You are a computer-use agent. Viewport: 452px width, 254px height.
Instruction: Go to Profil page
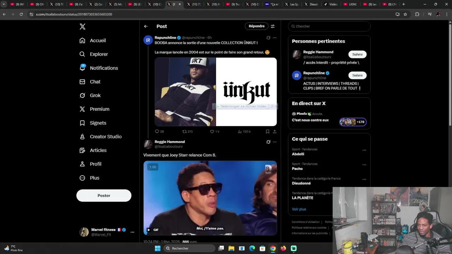tap(91, 164)
